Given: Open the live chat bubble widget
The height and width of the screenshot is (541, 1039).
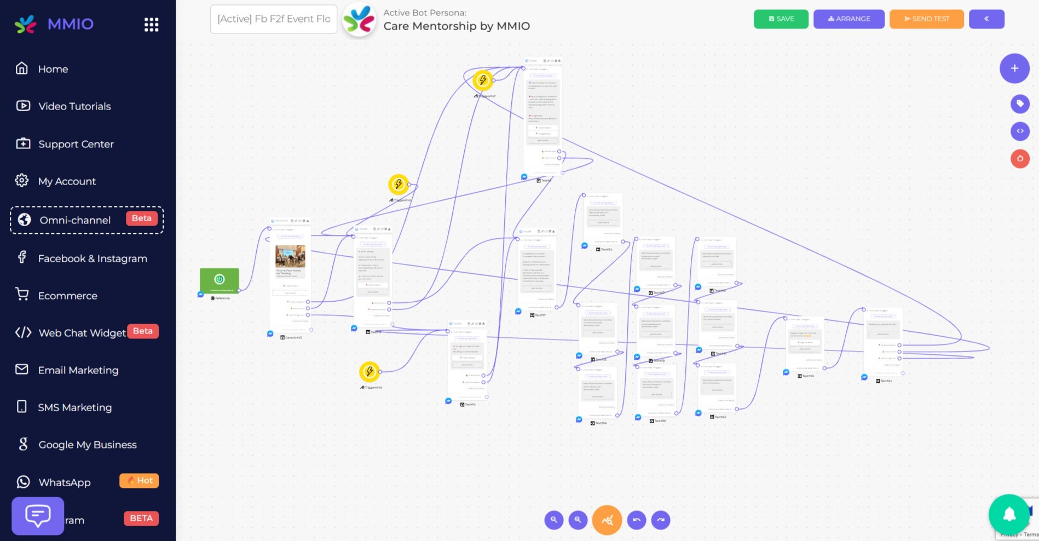Looking at the screenshot, I should point(38,515).
